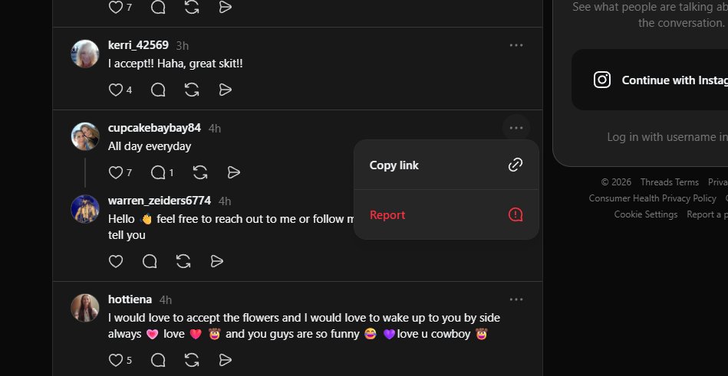The height and width of the screenshot is (376, 728).
Task: Repost cupcakebaybay84's comment
Action: pos(200,172)
